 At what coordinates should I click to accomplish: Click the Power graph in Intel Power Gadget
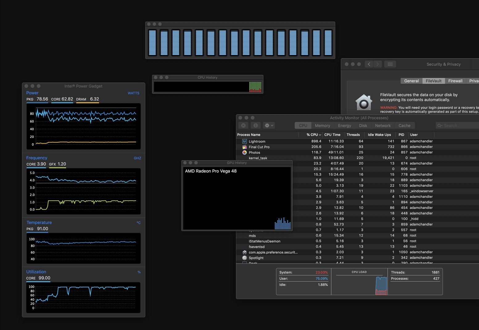click(x=83, y=126)
